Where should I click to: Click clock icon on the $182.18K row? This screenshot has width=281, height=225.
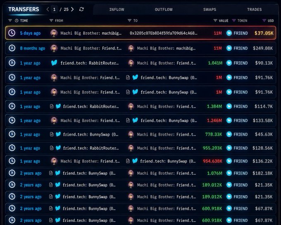click(12, 173)
